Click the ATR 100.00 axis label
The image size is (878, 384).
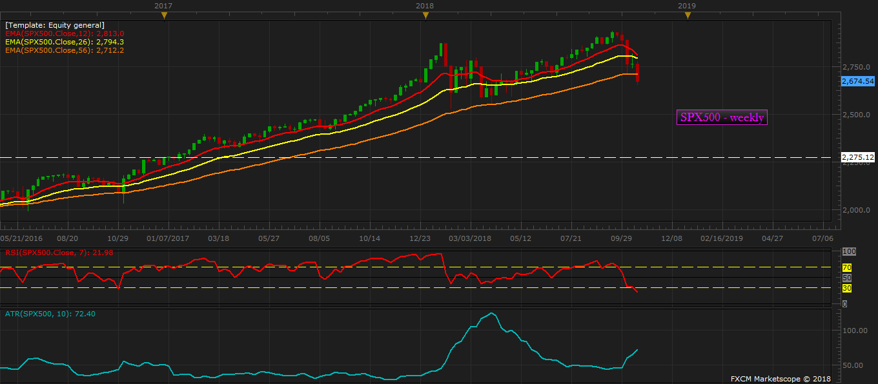pos(853,331)
